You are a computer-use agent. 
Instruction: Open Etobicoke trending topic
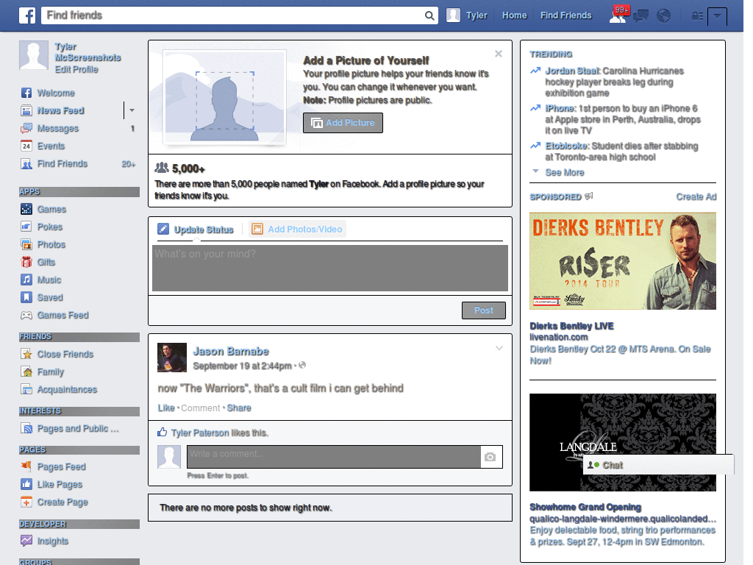(567, 146)
